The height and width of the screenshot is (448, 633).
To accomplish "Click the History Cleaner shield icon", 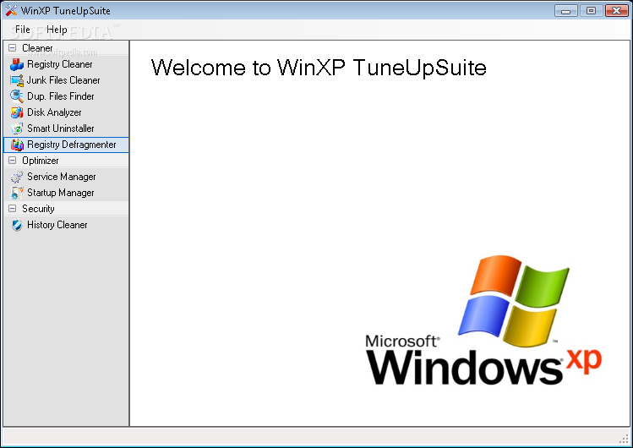I will (x=17, y=225).
